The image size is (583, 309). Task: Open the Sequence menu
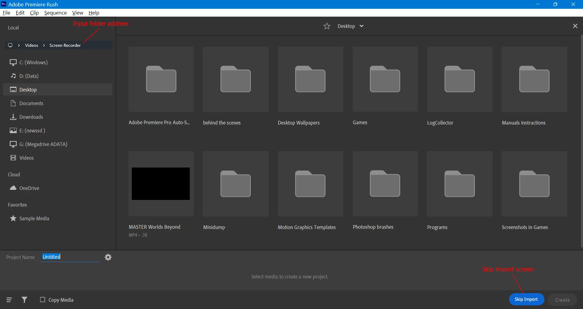(x=55, y=13)
